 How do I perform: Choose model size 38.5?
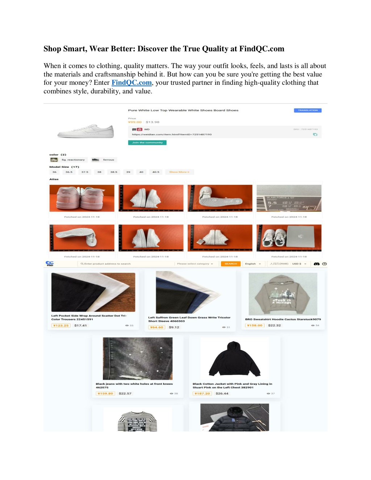point(114,172)
